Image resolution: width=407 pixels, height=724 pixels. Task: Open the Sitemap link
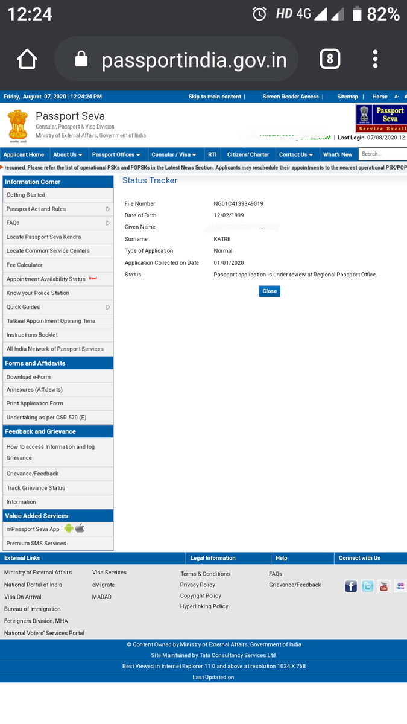click(347, 97)
